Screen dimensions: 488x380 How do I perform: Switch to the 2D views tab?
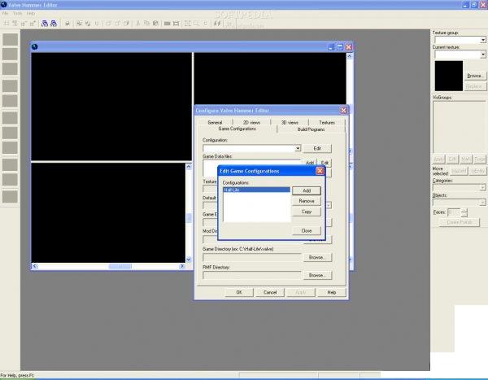point(251,122)
